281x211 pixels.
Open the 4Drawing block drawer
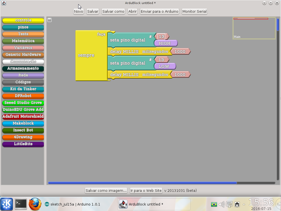[x=23, y=137]
